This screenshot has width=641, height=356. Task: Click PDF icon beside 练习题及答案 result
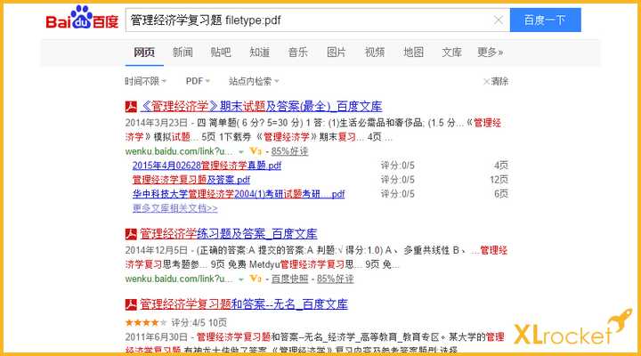click(131, 234)
